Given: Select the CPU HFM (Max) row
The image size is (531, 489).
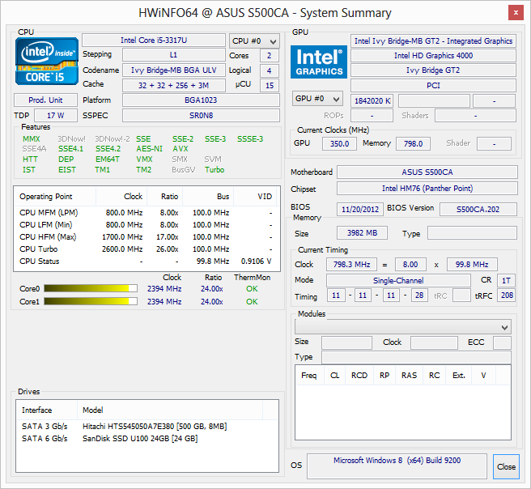Looking at the screenshot, I should (x=147, y=237).
